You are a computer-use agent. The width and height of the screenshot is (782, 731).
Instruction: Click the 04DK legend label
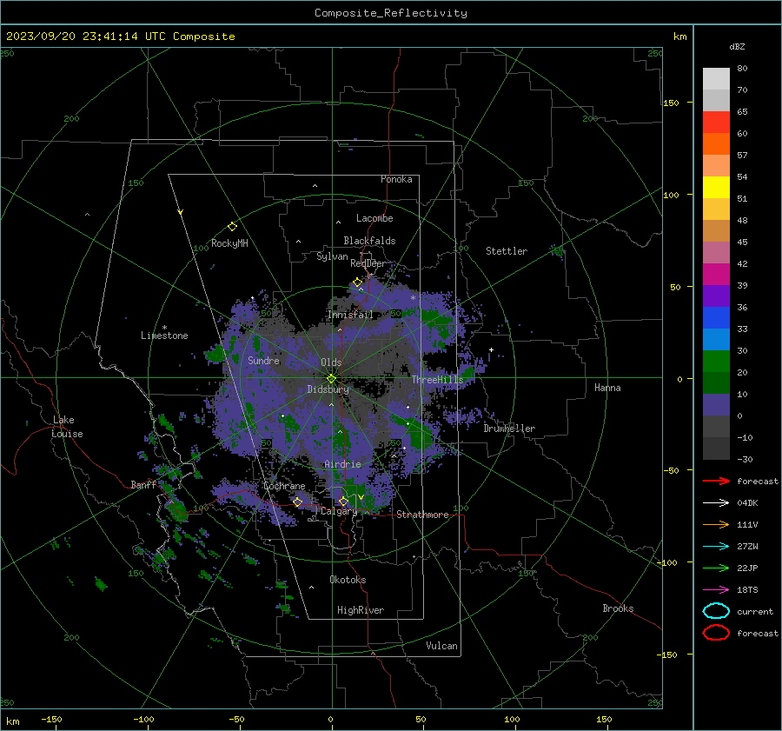tap(747, 502)
